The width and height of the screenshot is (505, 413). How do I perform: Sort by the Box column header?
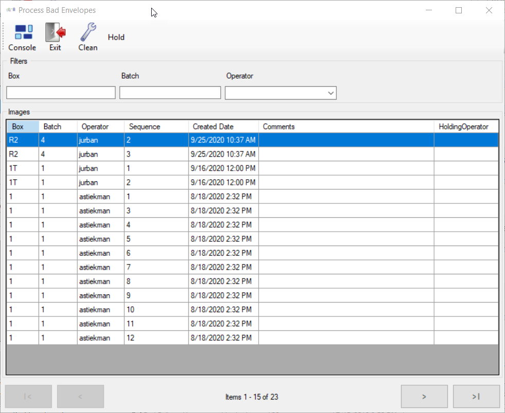coord(23,127)
